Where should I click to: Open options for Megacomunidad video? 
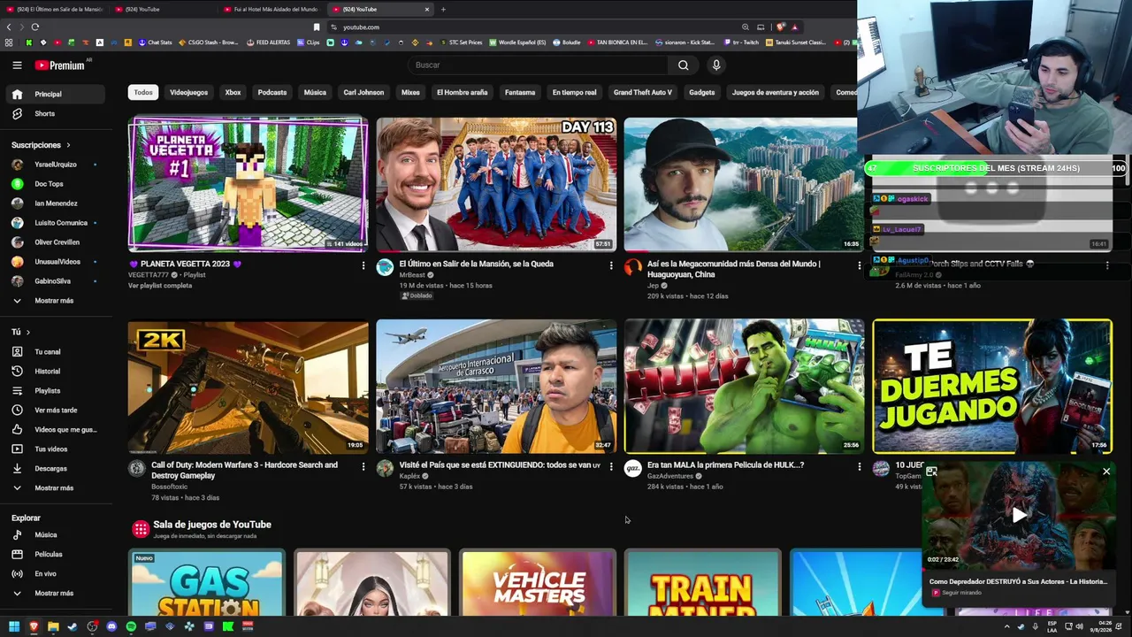[x=859, y=265]
